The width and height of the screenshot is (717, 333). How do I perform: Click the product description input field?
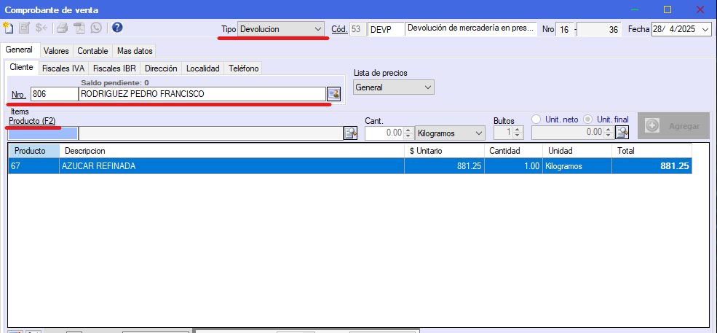pyautogui.click(x=211, y=133)
